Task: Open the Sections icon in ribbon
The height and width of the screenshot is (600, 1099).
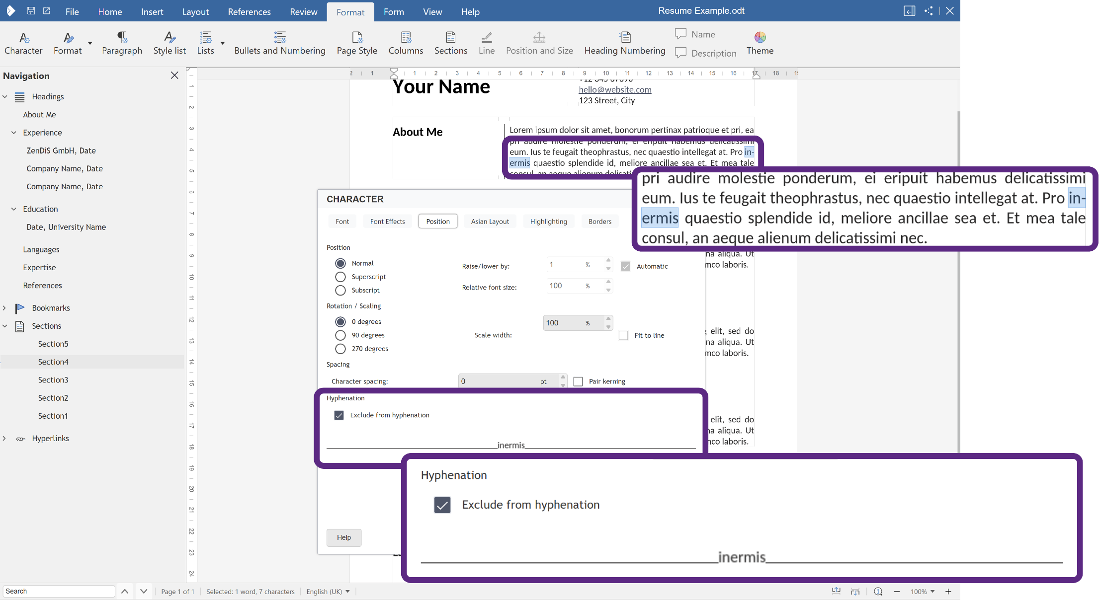Action: click(x=451, y=43)
